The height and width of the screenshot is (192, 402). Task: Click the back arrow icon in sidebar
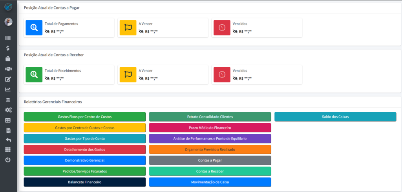click(8, 140)
